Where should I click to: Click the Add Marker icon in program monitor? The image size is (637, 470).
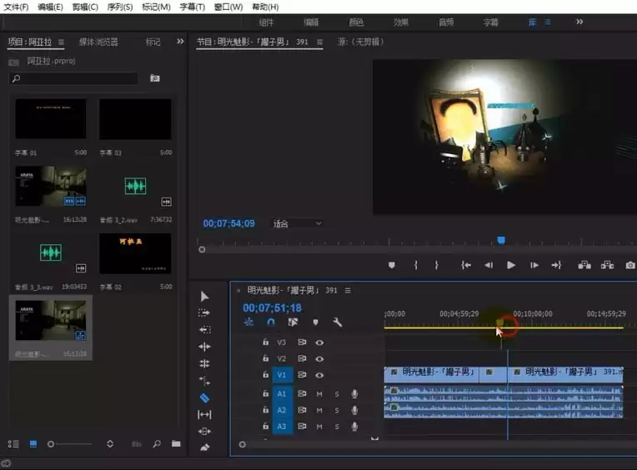pos(391,265)
